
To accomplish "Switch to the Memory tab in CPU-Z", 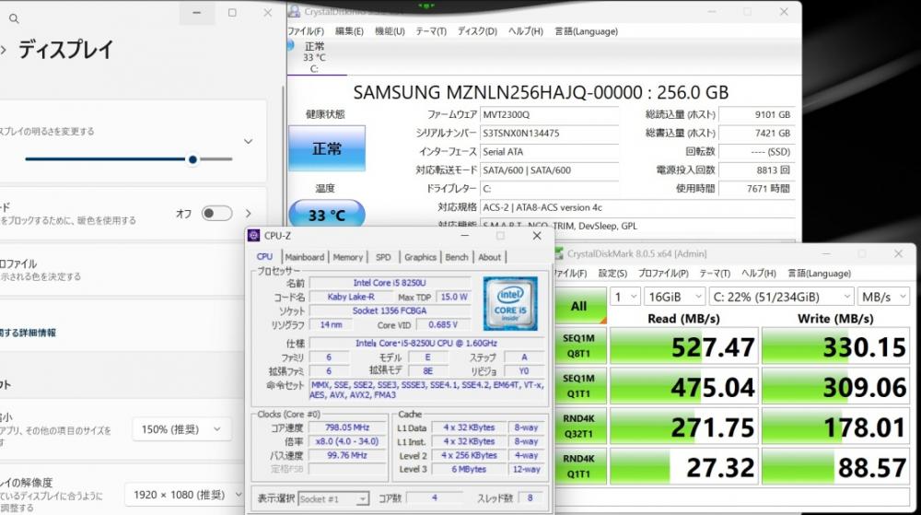I will [348, 257].
